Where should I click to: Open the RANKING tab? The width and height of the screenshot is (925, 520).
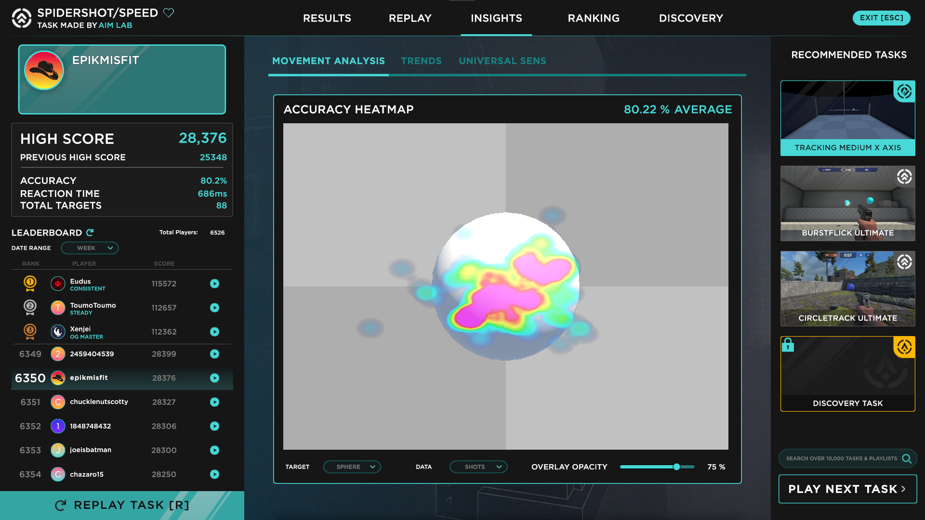pyautogui.click(x=594, y=18)
